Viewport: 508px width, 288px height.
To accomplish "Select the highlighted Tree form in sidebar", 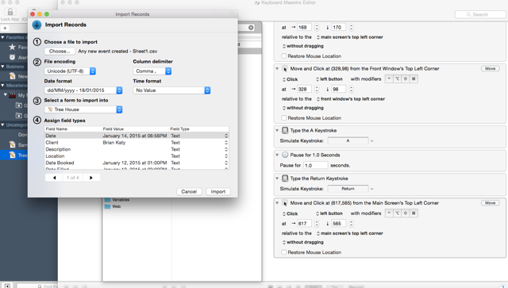I will pyautogui.click(x=14, y=156).
